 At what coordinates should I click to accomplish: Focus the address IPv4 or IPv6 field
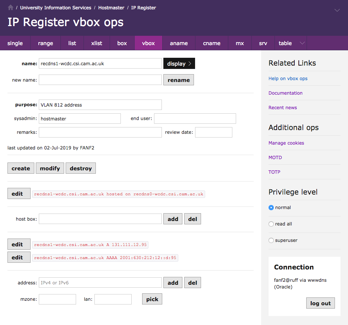(100, 283)
